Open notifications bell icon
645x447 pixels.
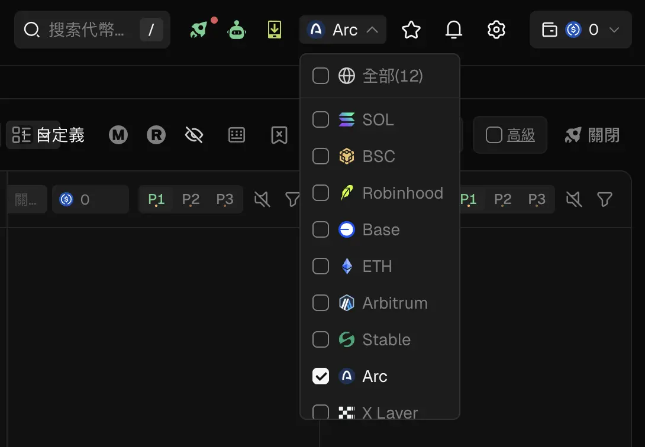[x=454, y=30]
